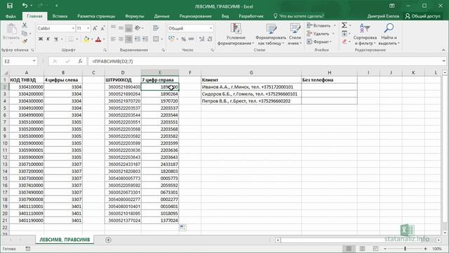Merge and center the selected cells
The height and width of the screenshot is (253, 449).
click(156, 39)
